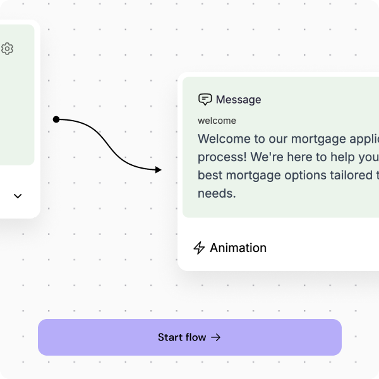Select the connector's starting dot handle
Image resolution: width=379 pixels, height=379 pixels.
[x=56, y=119]
